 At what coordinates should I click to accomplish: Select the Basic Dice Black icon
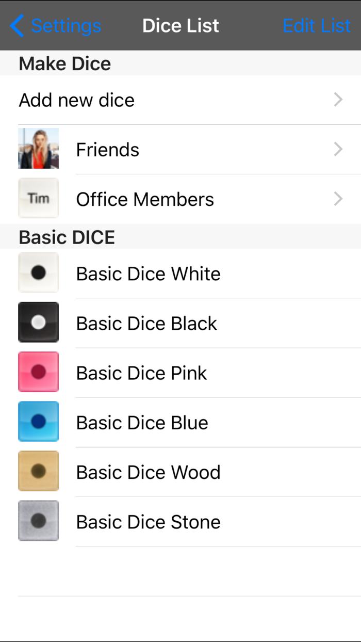38,323
